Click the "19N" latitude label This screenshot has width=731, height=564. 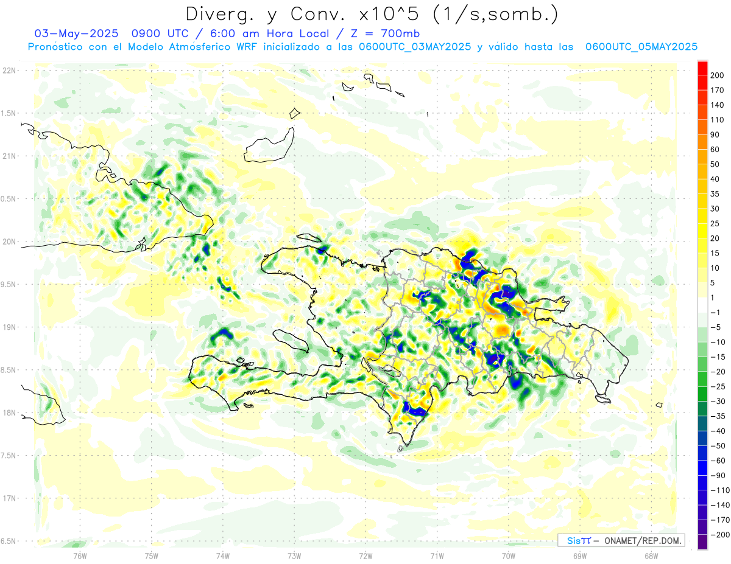pos(10,327)
